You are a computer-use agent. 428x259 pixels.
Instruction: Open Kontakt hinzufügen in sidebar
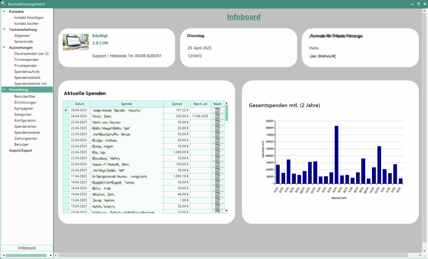point(29,18)
